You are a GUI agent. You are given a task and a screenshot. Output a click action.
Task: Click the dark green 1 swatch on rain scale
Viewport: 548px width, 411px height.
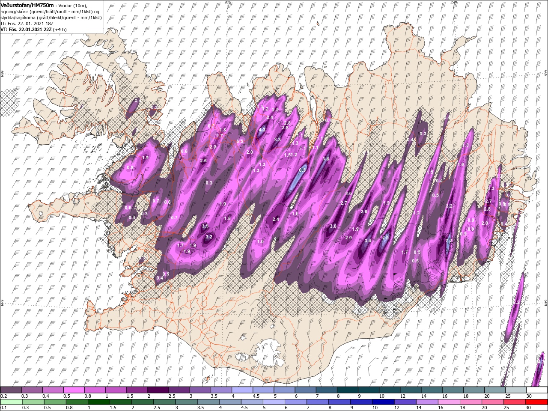point(98,402)
